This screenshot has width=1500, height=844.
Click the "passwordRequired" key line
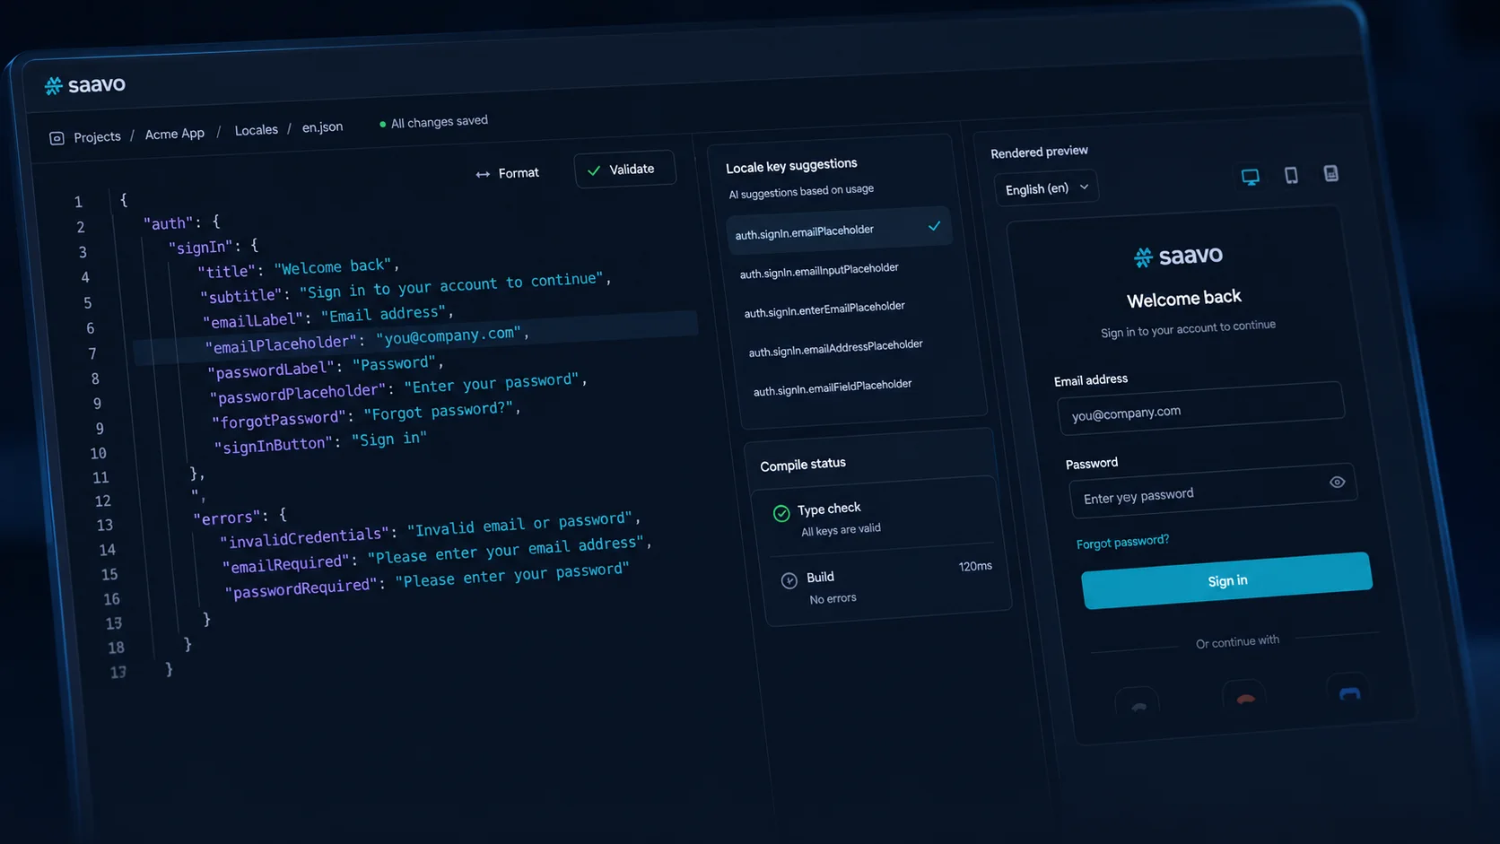click(426, 580)
